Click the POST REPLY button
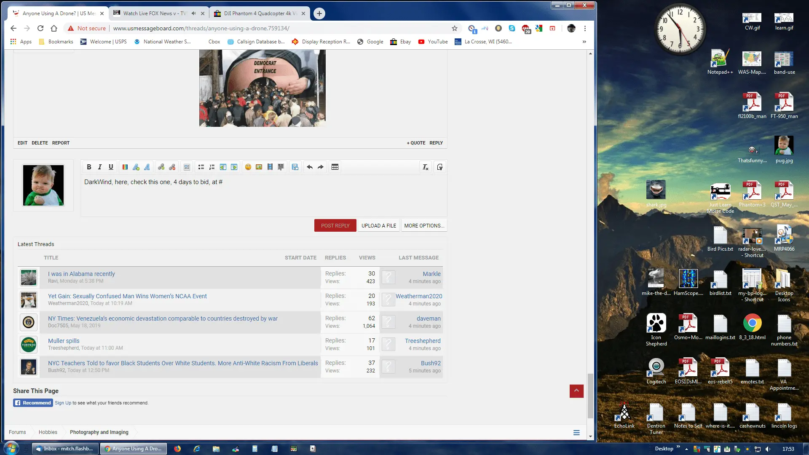The height and width of the screenshot is (455, 809). click(x=335, y=226)
